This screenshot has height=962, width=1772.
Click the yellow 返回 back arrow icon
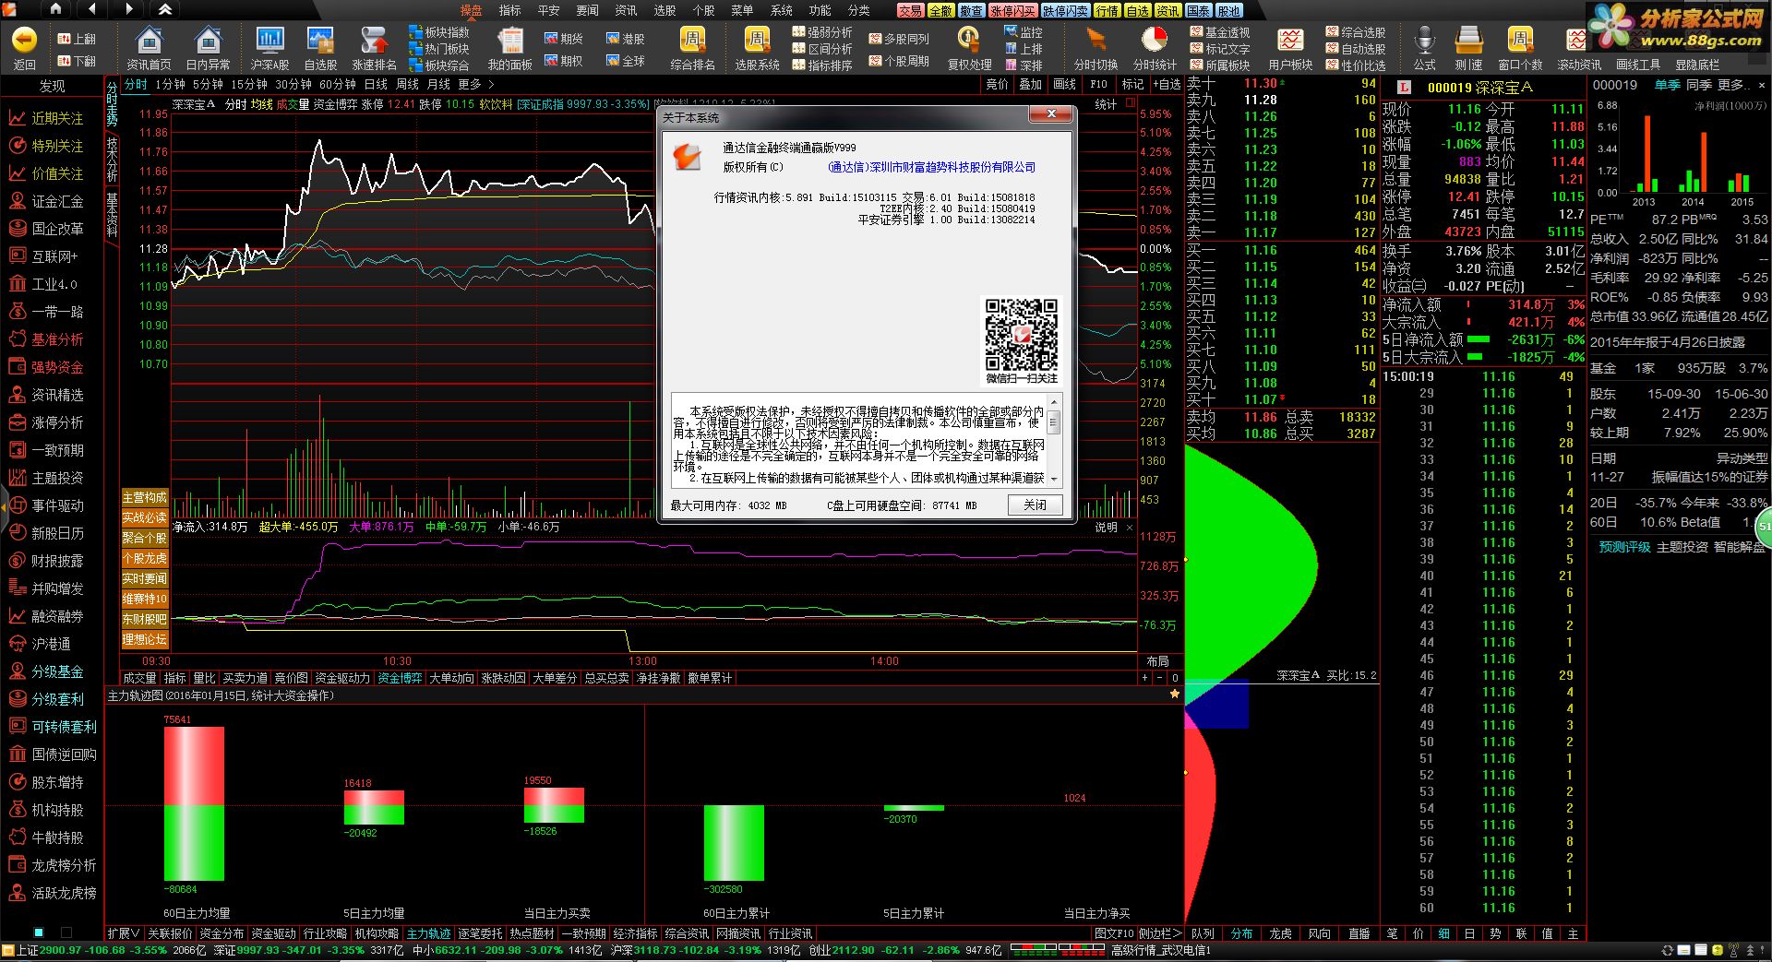click(x=24, y=40)
